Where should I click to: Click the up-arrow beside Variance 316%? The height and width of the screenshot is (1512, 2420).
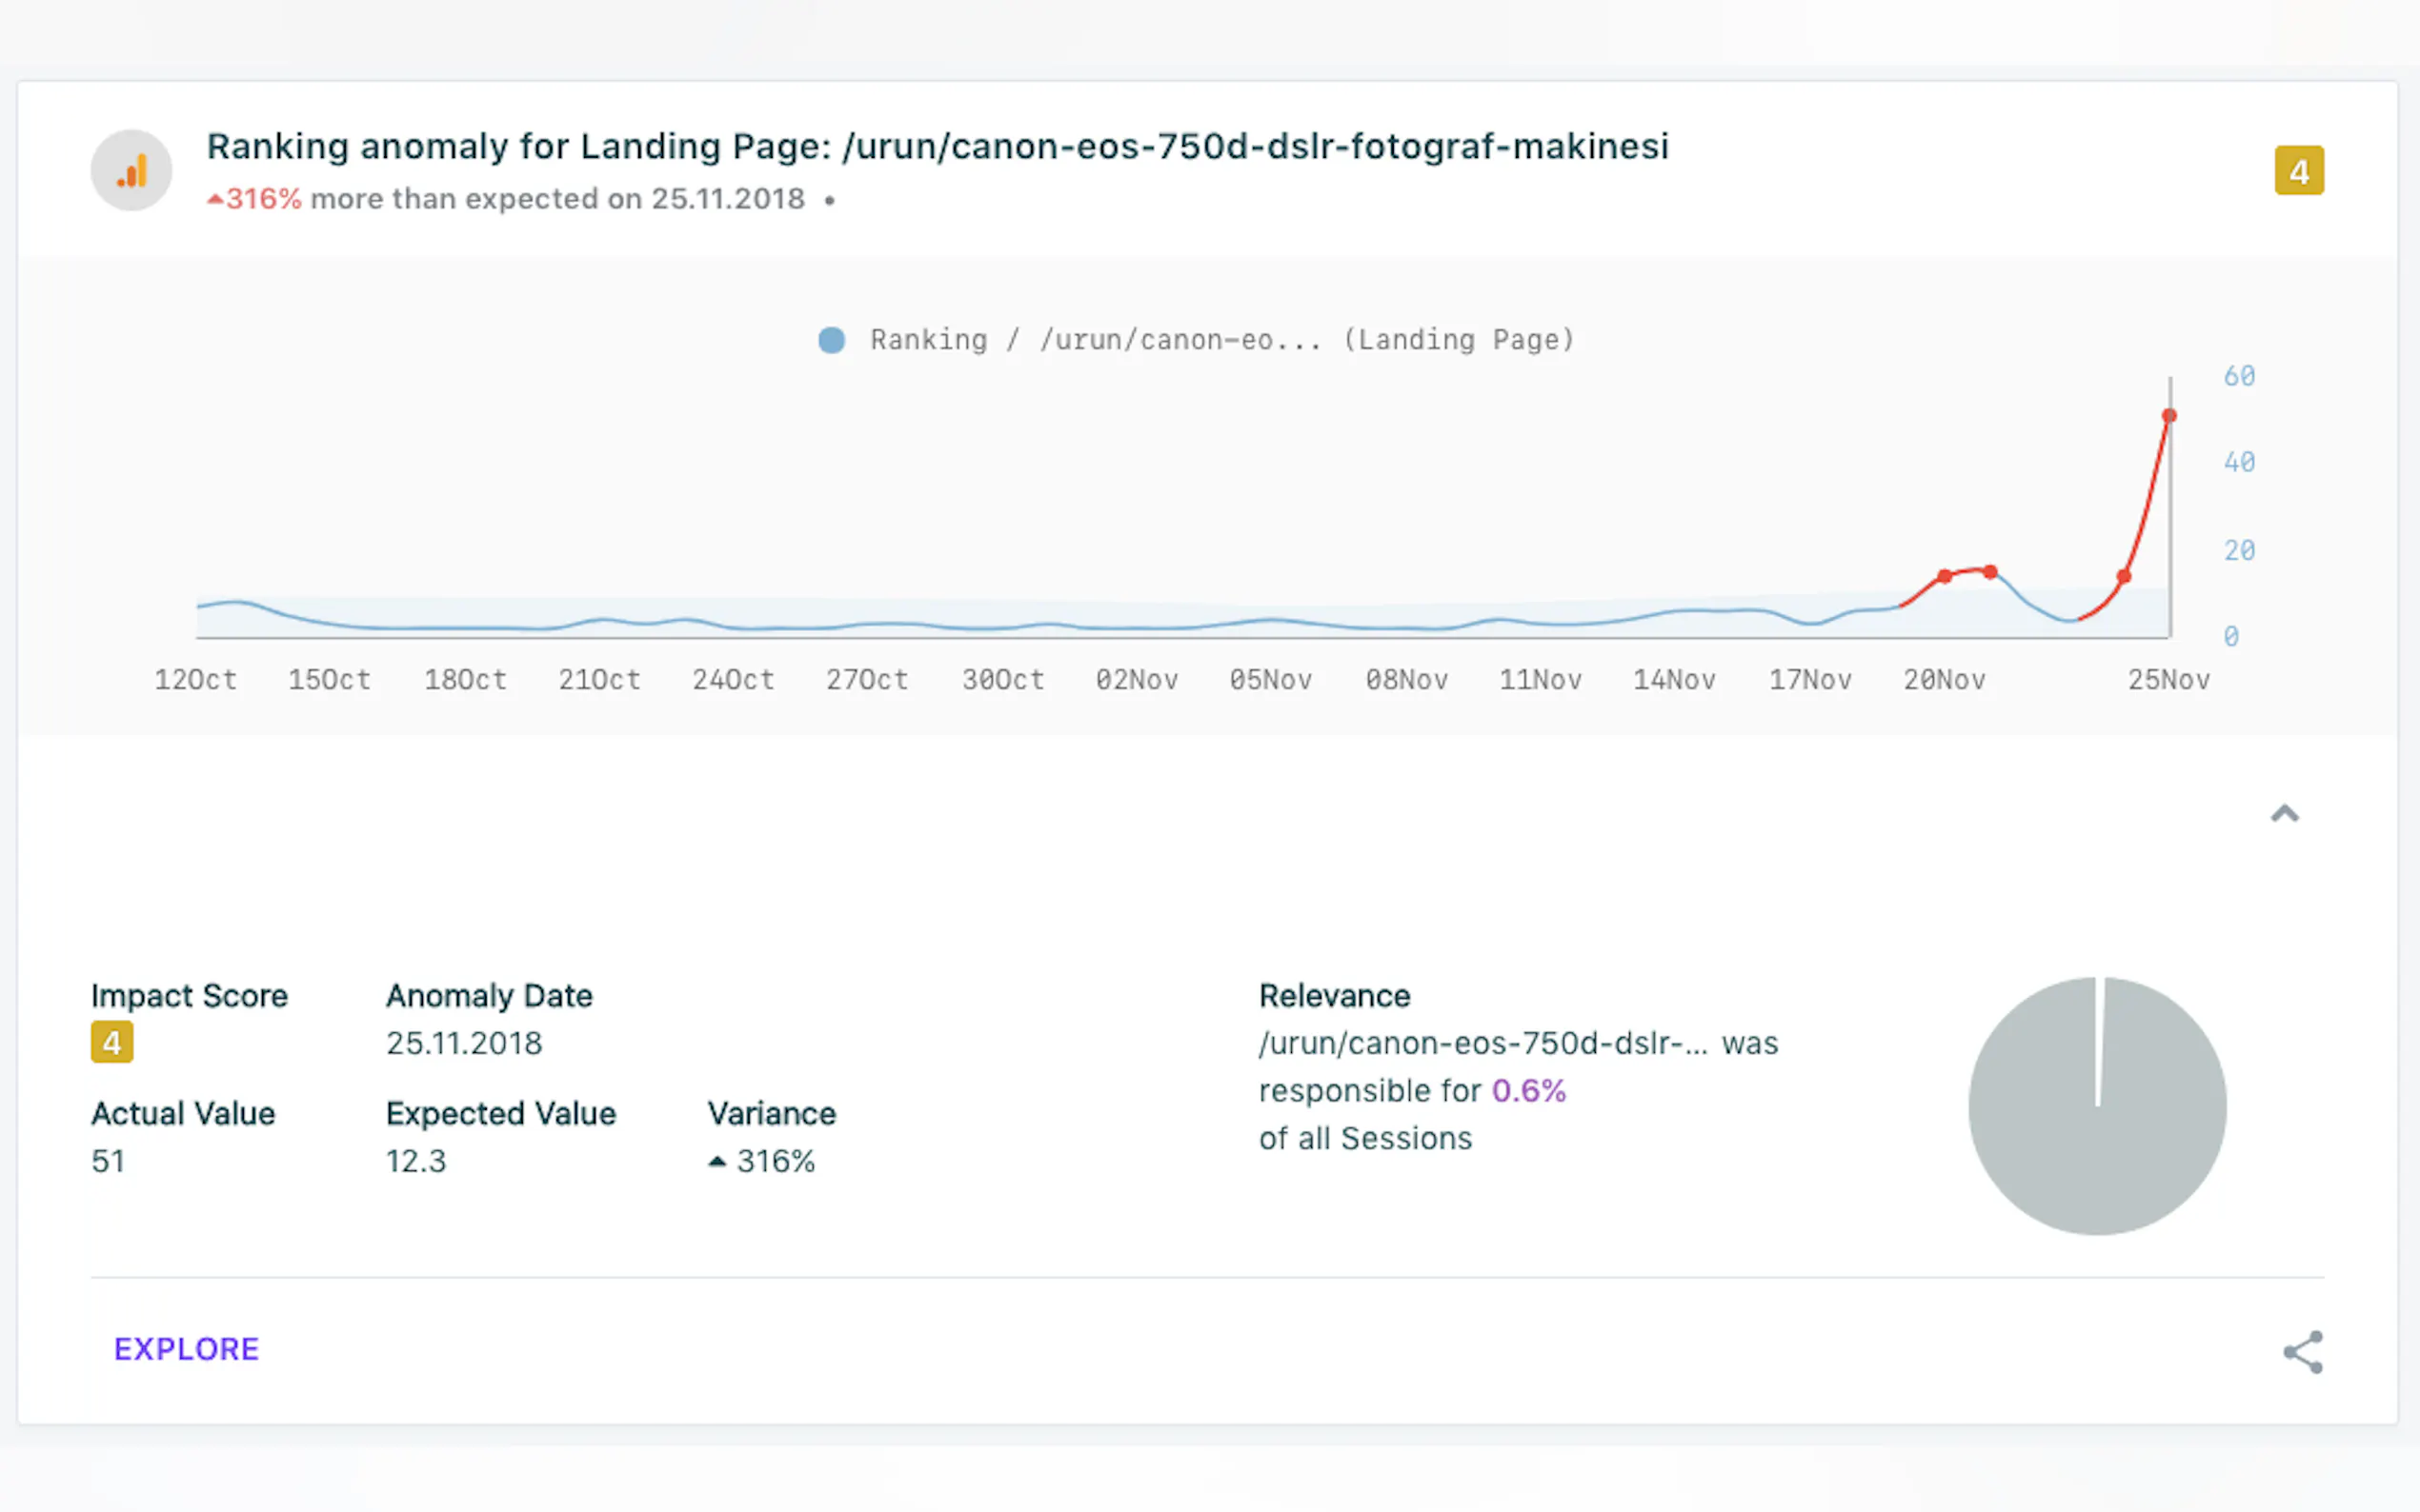pyautogui.click(x=716, y=1161)
